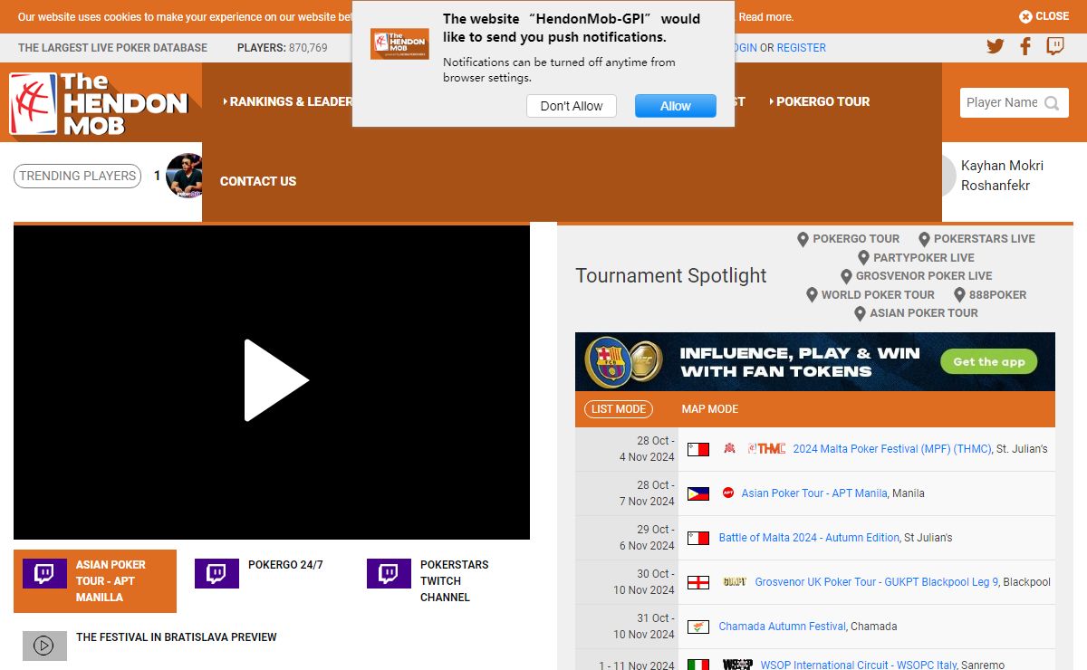Click the Twitch icon beside PokerGO 24/7
Screen dimensions: 1087x670
pyautogui.click(x=216, y=573)
